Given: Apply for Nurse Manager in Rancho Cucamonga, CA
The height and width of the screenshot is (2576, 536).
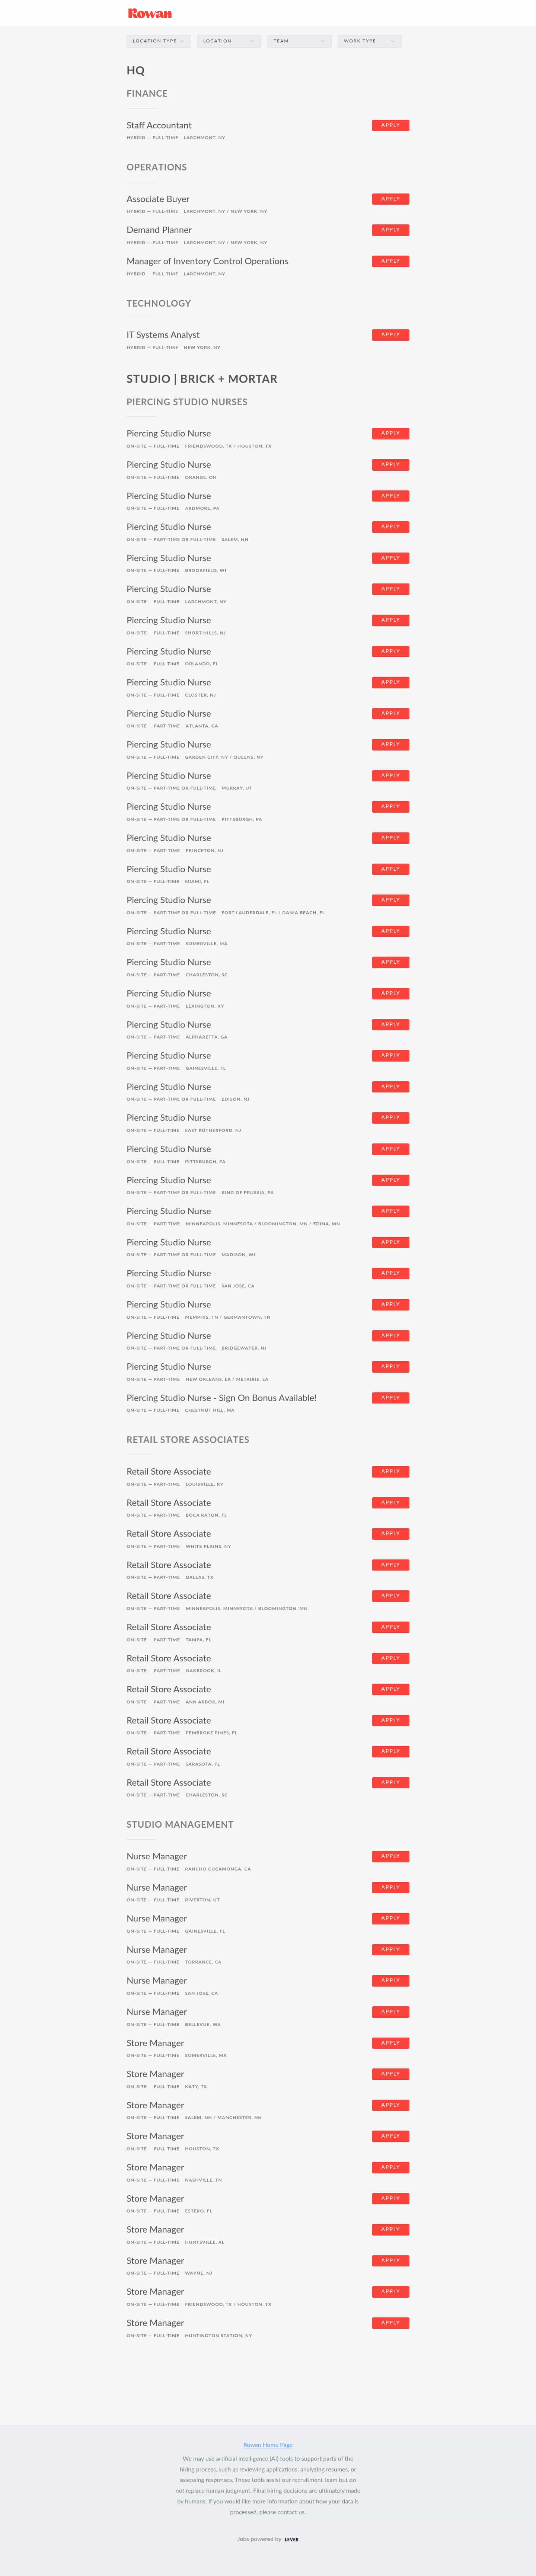Looking at the screenshot, I should tap(390, 1856).
